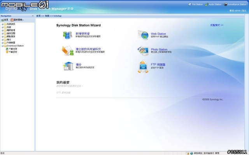Launch Audio Station from the header
The width and height of the screenshot is (249, 155).
pos(213,4)
